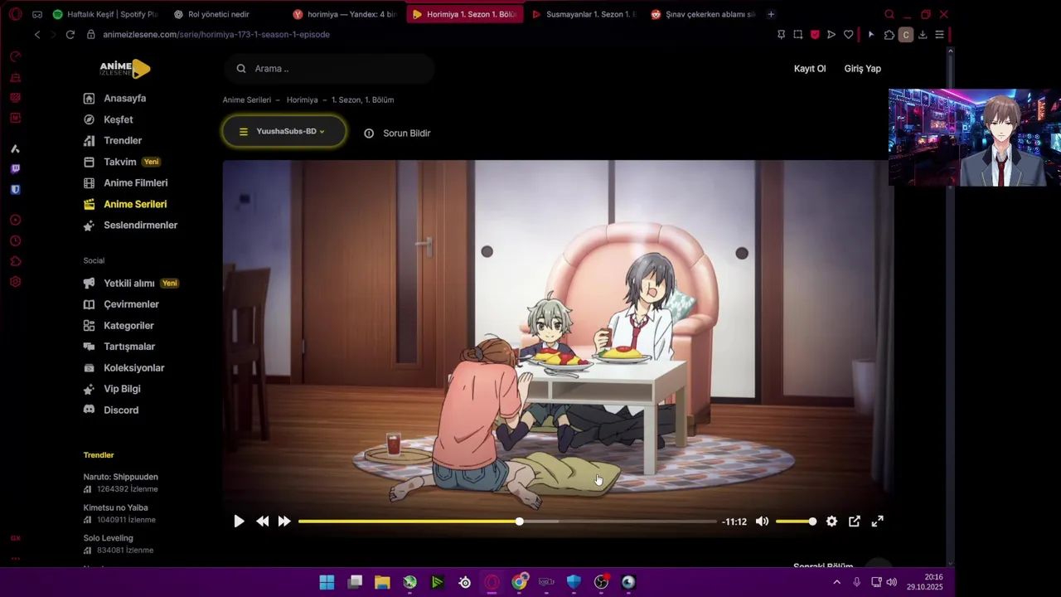Screen dimensions: 1061x597
Task: Open Trendler in the sidebar
Action: point(123,141)
